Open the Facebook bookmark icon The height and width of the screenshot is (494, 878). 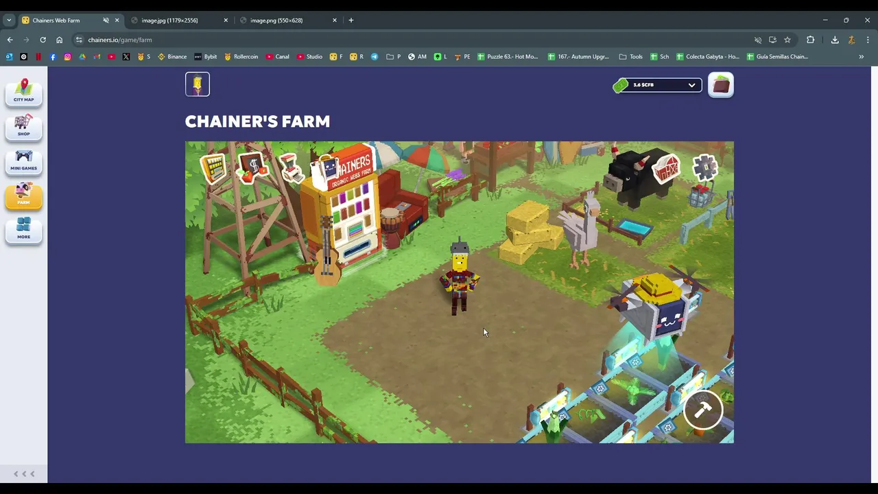click(x=53, y=56)
